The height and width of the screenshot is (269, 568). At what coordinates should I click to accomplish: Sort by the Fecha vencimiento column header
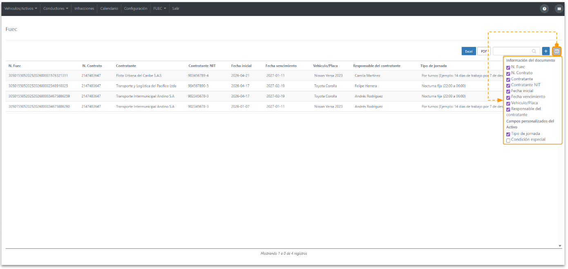pyautogui.click(x=281, y=66)
